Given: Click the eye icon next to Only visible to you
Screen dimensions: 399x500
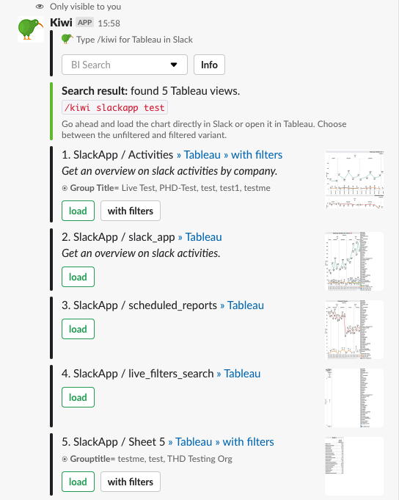Looking at the screenshot, I should coord(40,7).
